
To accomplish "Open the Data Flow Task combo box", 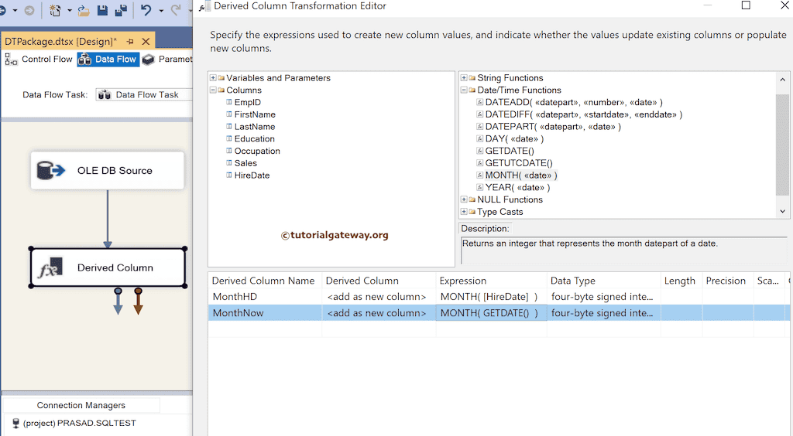I will [144, 94].
